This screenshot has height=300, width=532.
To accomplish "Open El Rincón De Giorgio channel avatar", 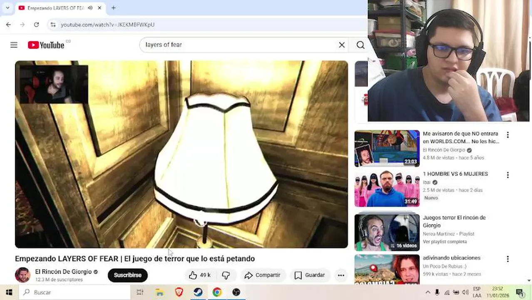I will coord(22,275).
